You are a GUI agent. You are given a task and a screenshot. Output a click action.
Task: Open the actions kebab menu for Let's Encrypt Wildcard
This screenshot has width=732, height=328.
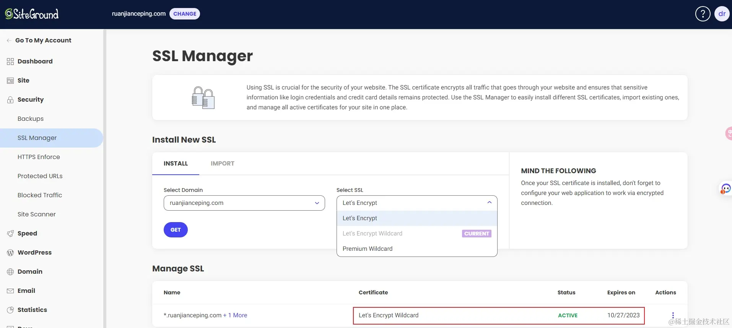point(673,315)
